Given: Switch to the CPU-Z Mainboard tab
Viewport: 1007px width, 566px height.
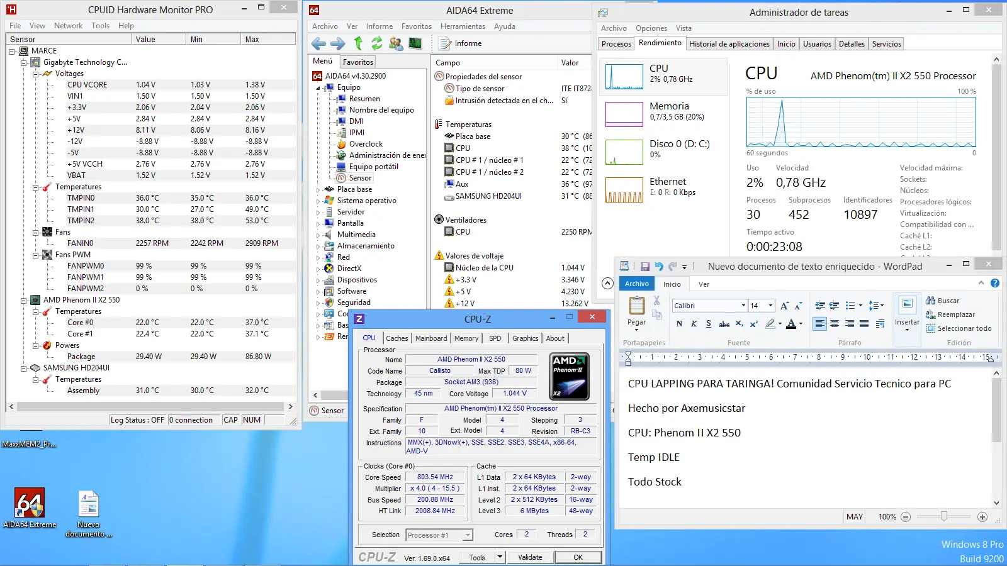Looking at the screenshot, I should pyautogui.click(x=431, y=338).
